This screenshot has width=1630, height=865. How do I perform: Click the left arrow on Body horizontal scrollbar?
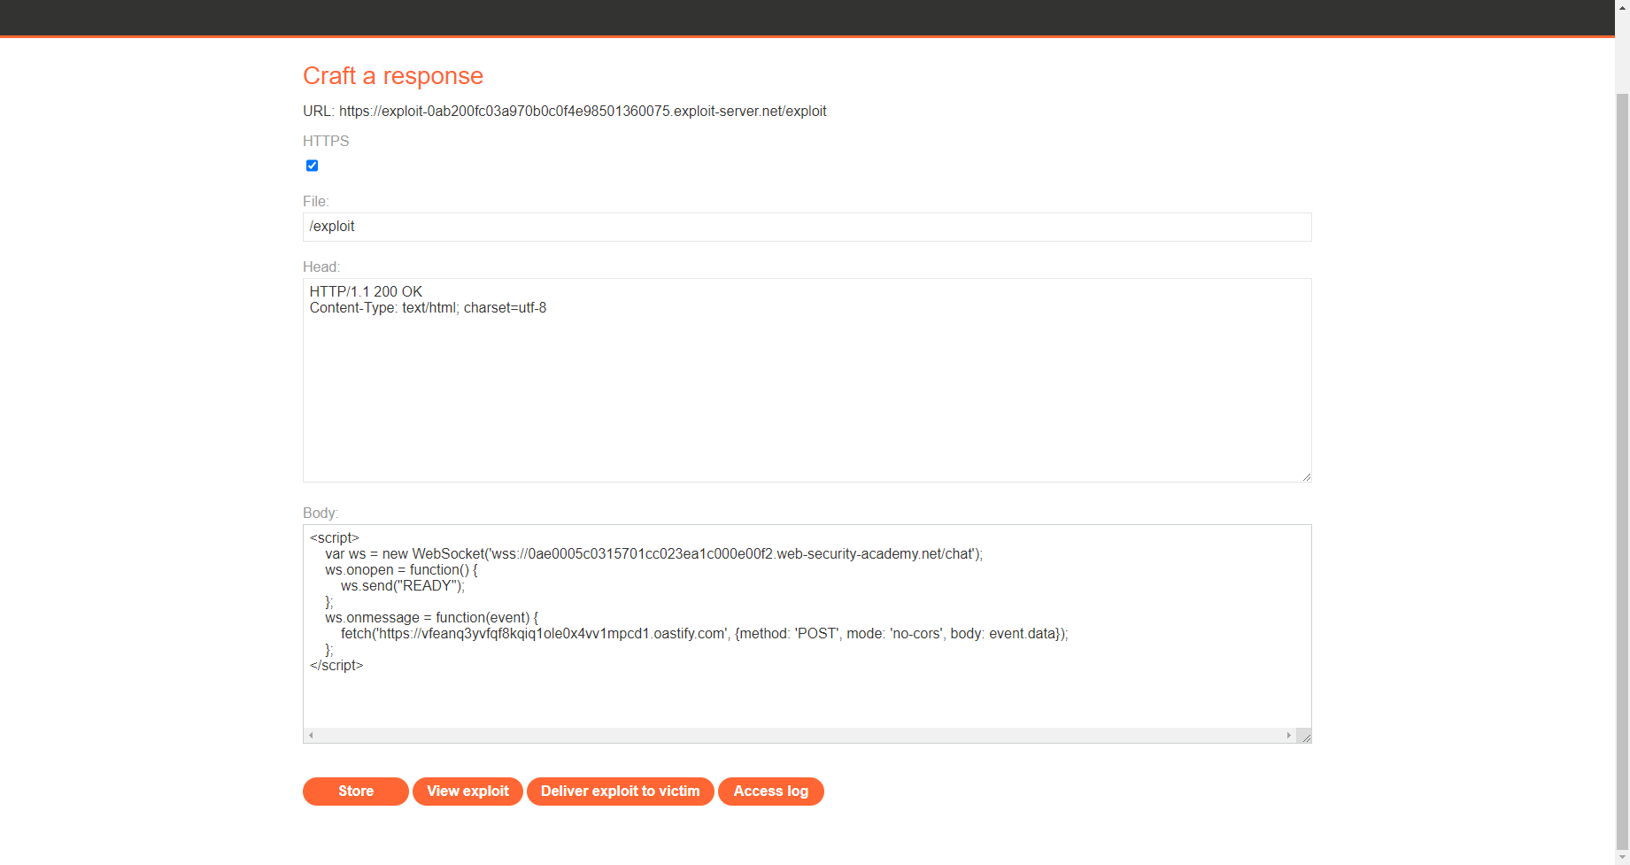click(x=311, y=735)
